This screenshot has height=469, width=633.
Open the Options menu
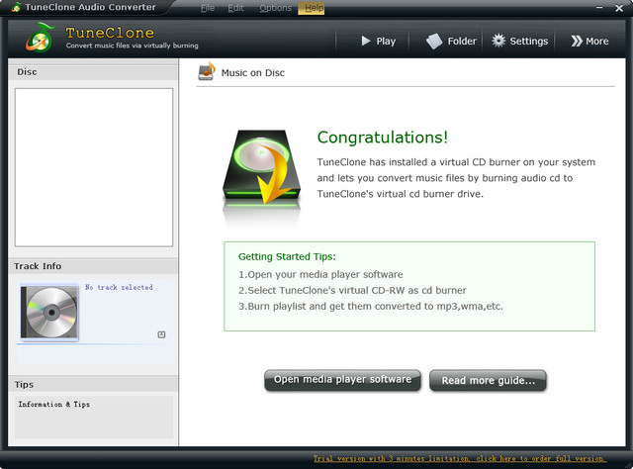tap(275, 8)
